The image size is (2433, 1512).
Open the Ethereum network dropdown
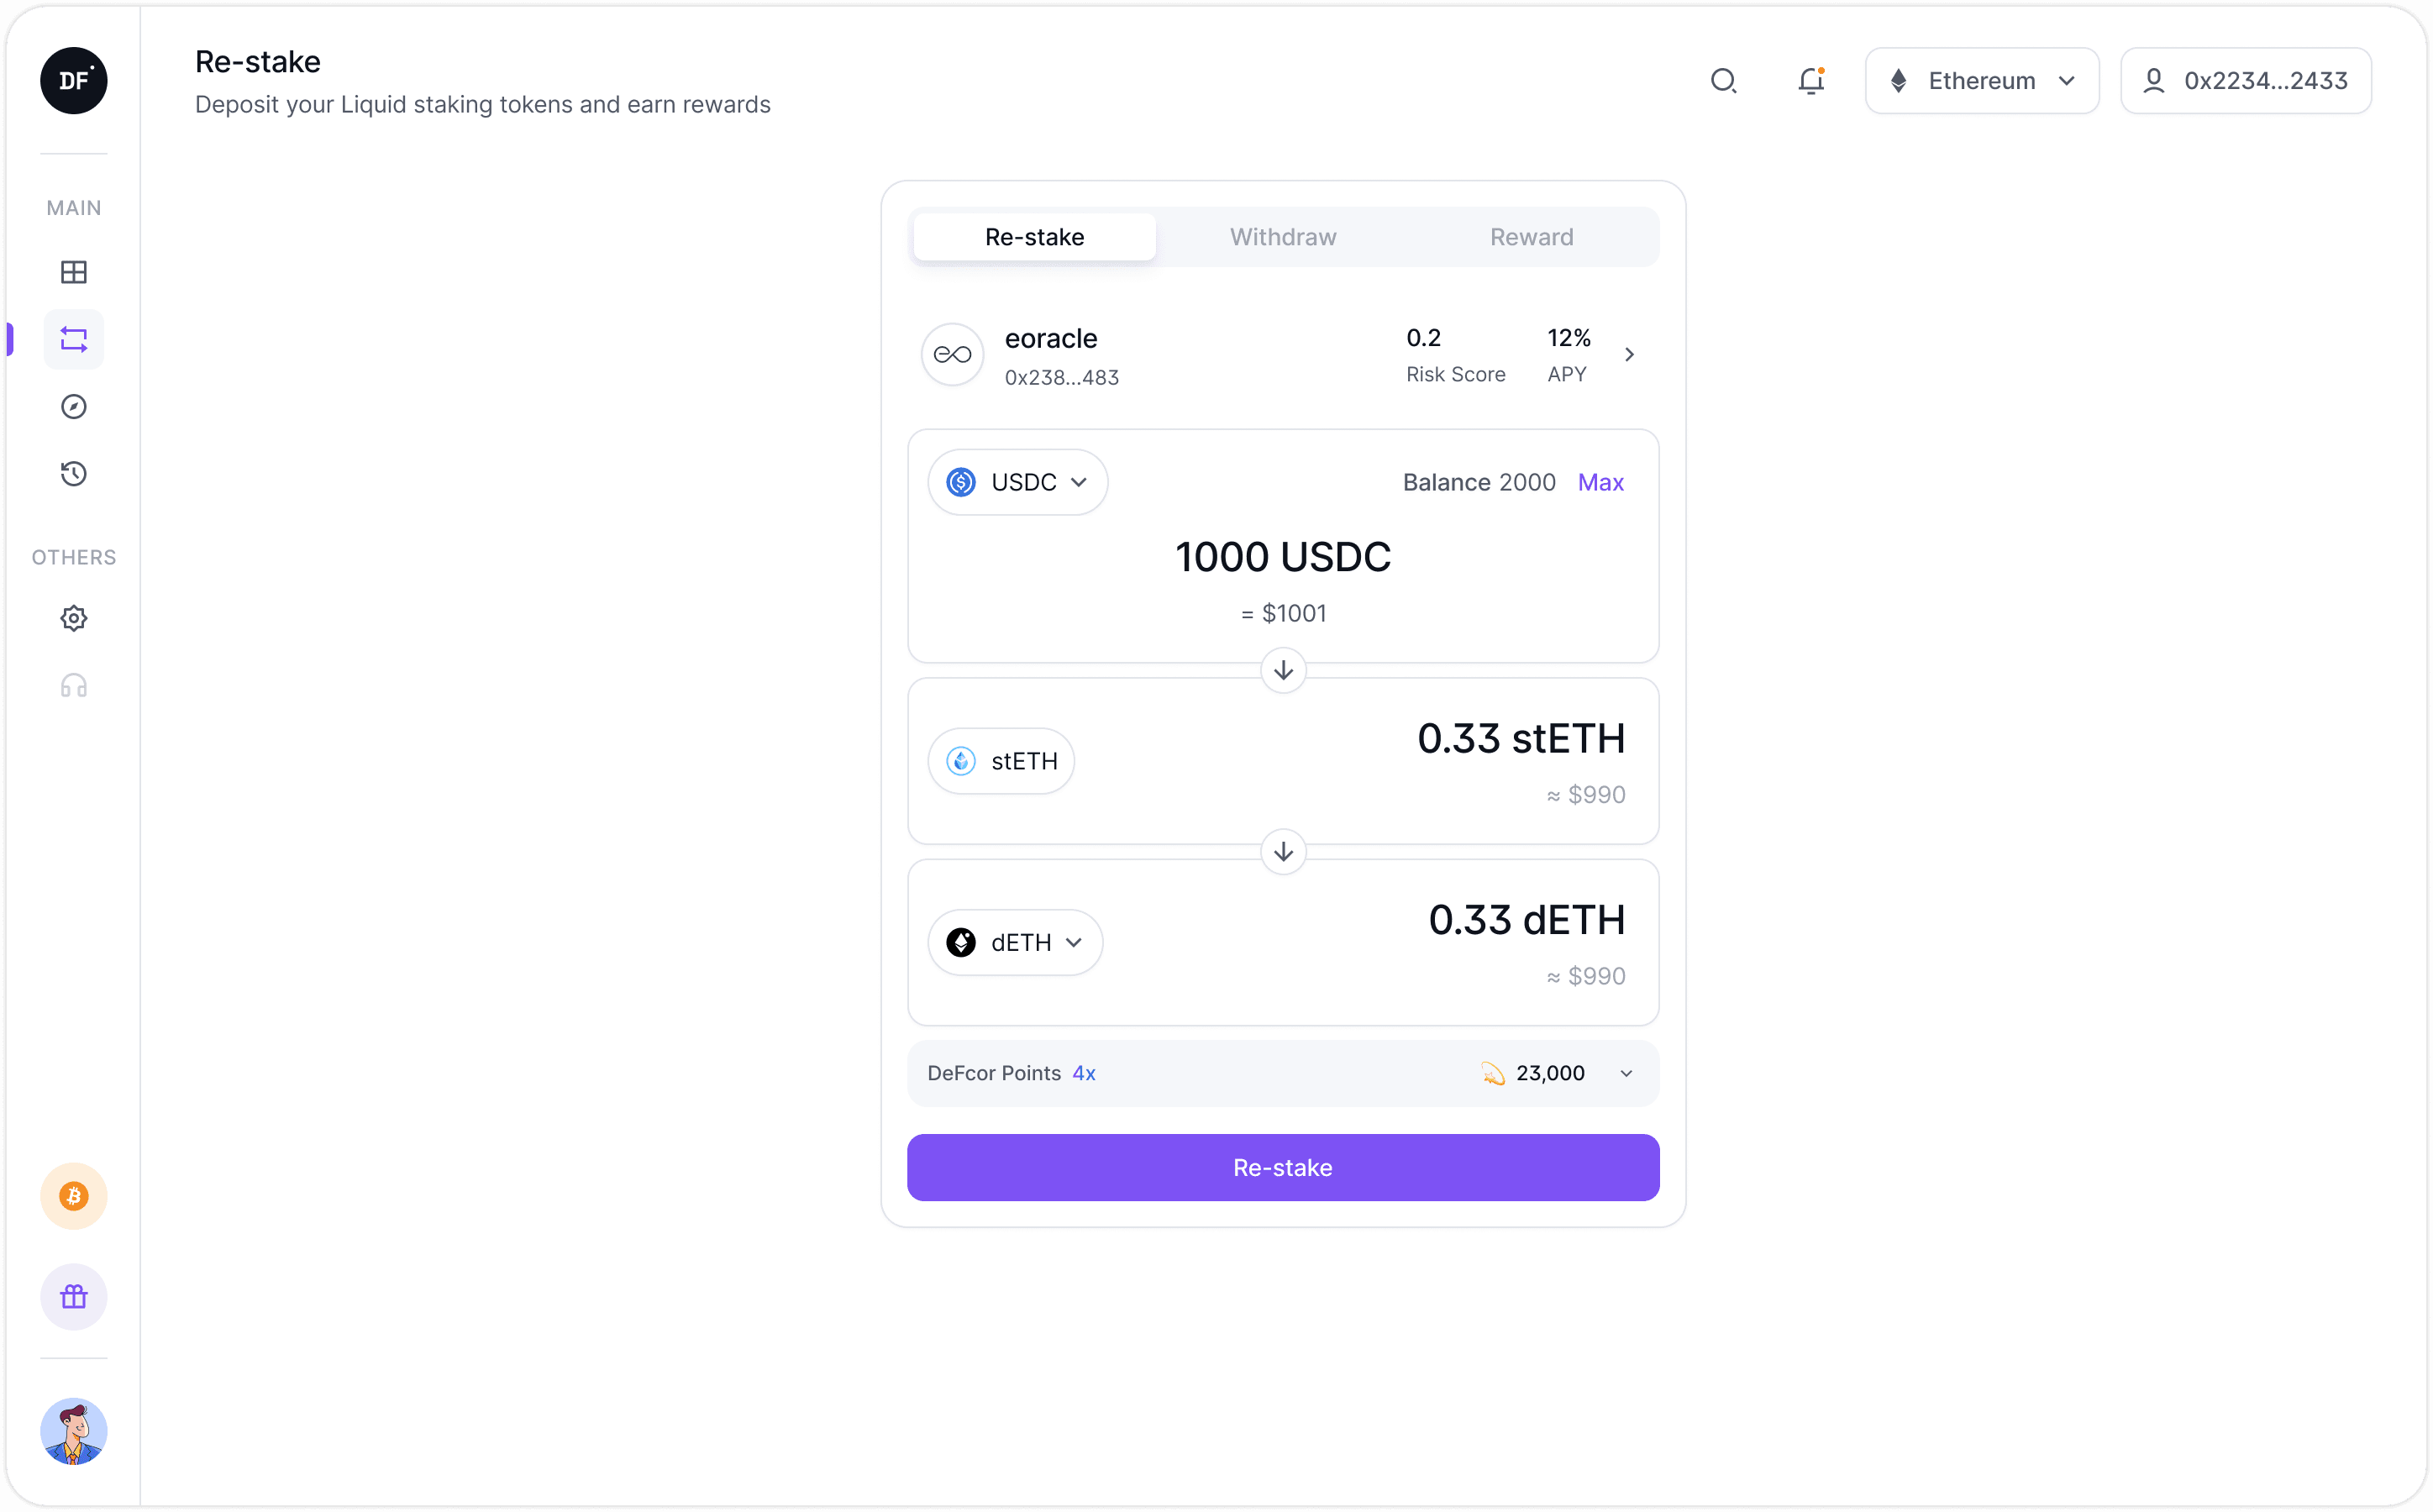point(1981,81)
